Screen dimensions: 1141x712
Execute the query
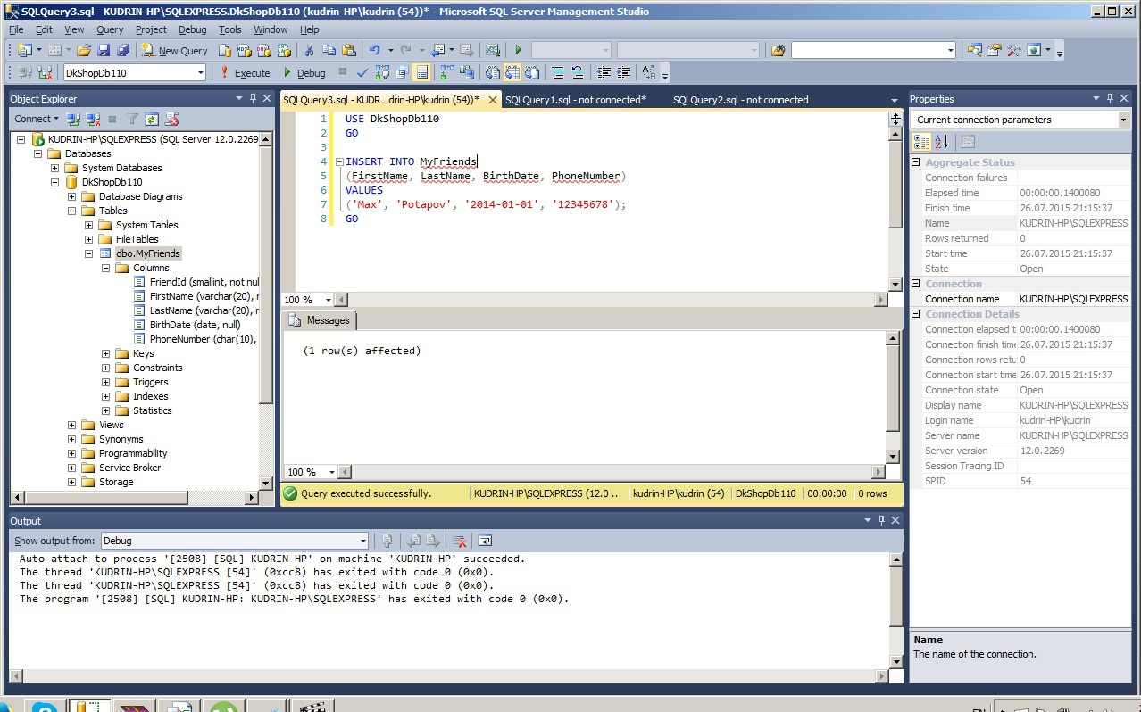click(245, 72)
